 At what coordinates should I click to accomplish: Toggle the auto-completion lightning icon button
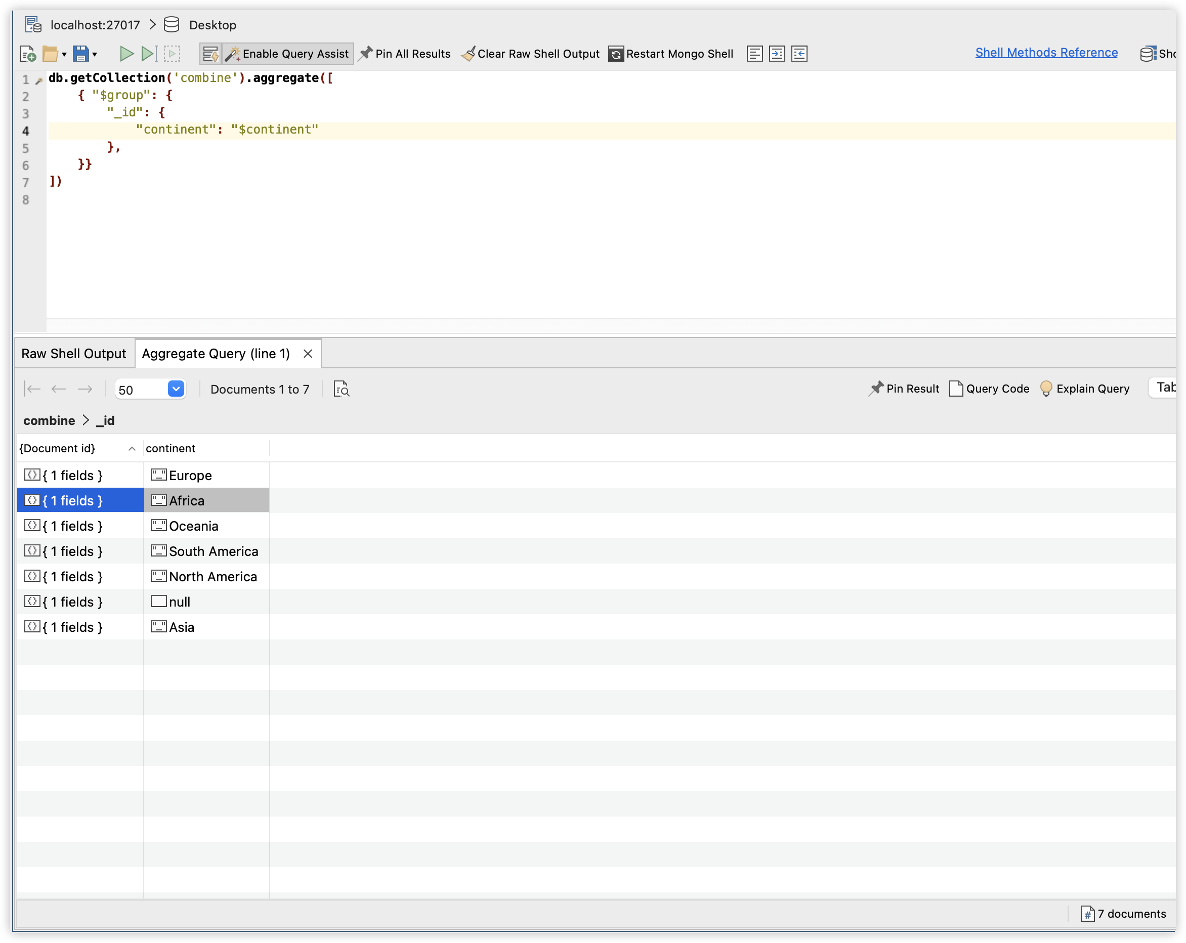210,54
